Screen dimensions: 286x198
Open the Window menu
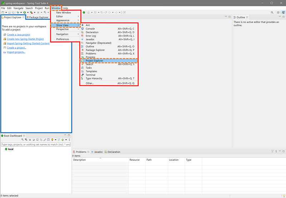point(56,8)
